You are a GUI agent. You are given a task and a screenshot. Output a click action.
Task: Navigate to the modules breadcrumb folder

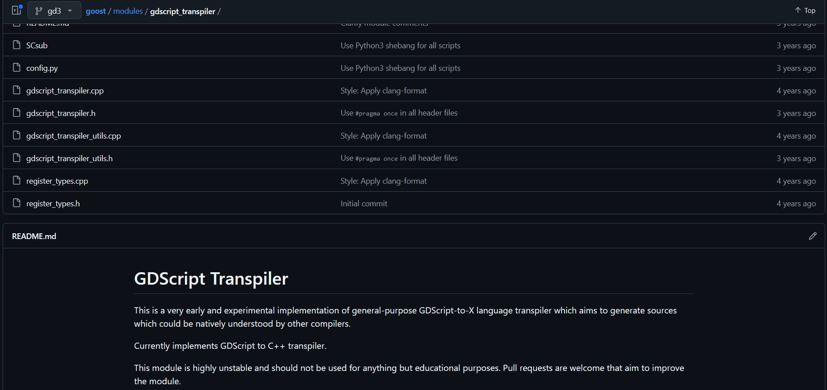pyautogui.click(x=128, y=11)
